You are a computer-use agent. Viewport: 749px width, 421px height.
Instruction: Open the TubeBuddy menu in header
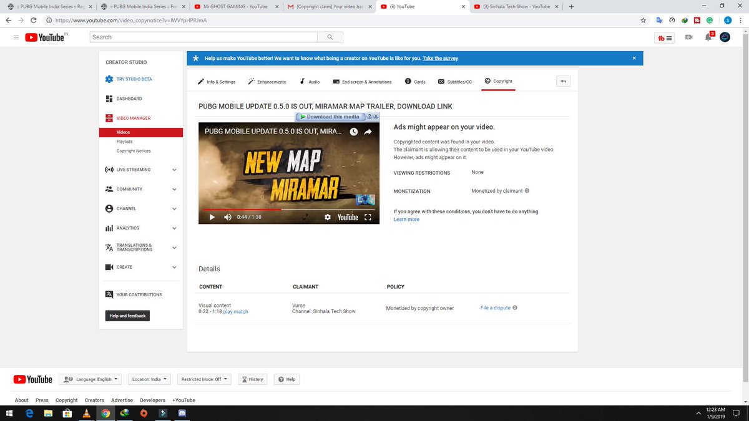tap(665, 37)
